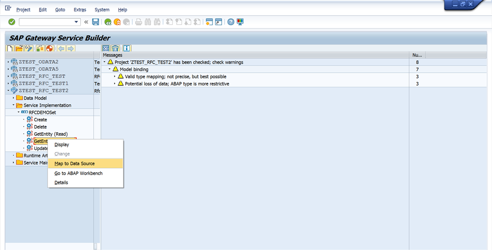Expand the ZTEST_ODATA2 project node
Viewport: 492px width, 250px height.
click(x=8, y=62)
